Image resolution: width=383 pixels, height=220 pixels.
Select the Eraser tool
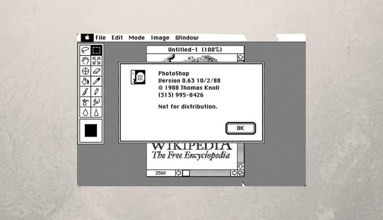click(x=96, y=71)
